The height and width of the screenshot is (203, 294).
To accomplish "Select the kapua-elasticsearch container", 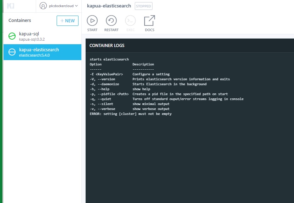I will 42,52.
